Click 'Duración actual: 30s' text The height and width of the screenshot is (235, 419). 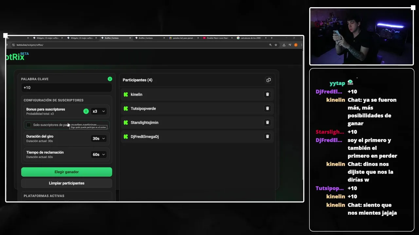click(40, 141)
